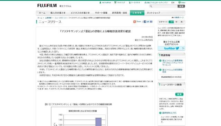Click the news release search input field

pos(172,90)
